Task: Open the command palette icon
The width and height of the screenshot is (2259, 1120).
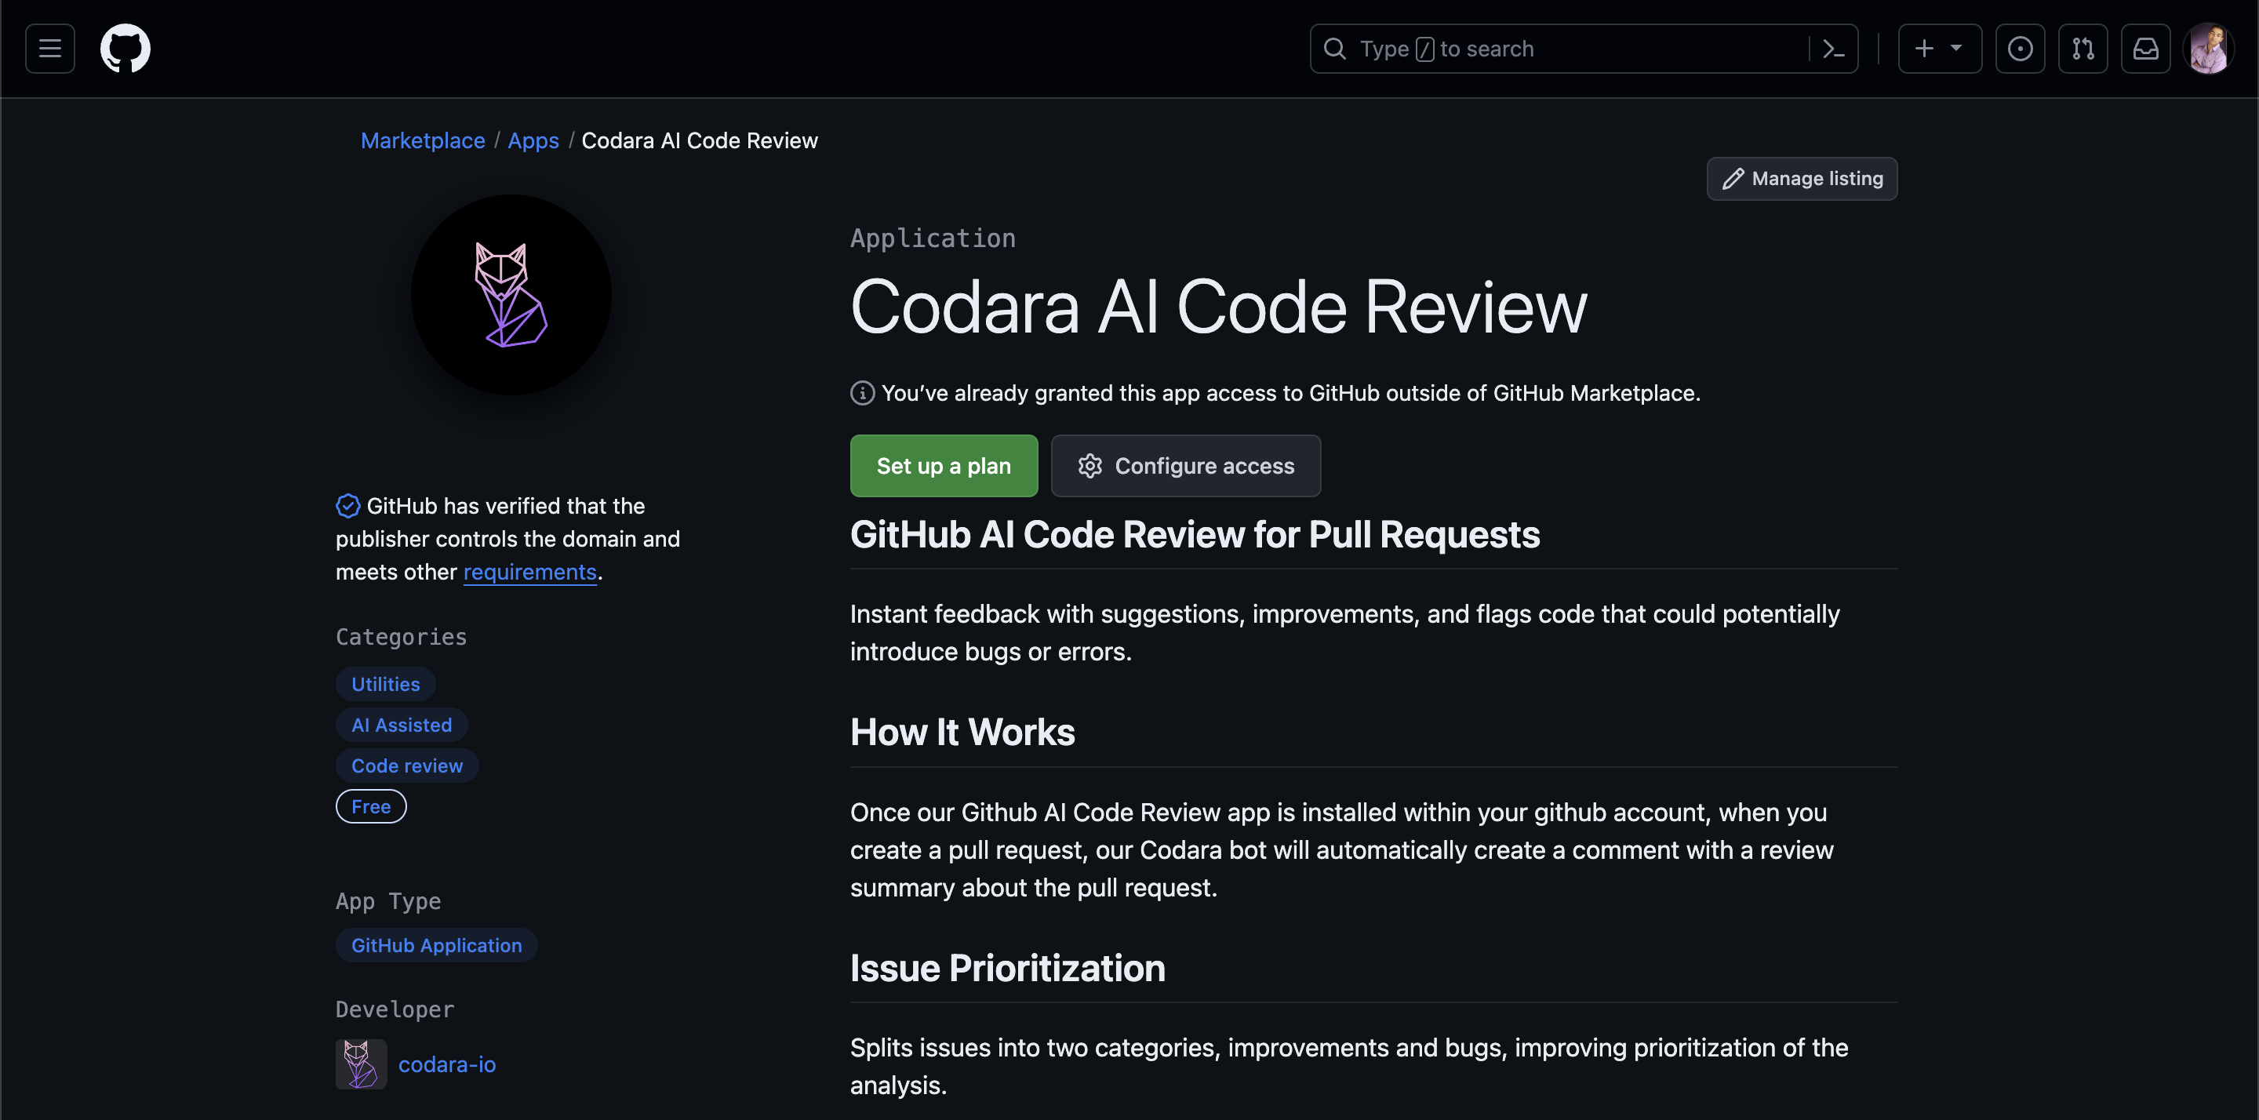Action: coord(1833,49)
